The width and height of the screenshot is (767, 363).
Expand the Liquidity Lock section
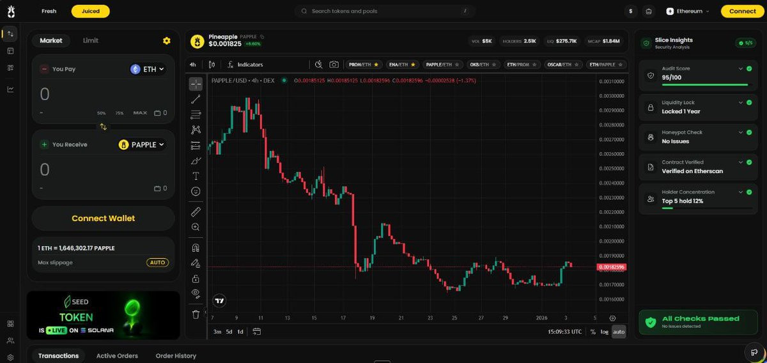[x=741, y=102]
